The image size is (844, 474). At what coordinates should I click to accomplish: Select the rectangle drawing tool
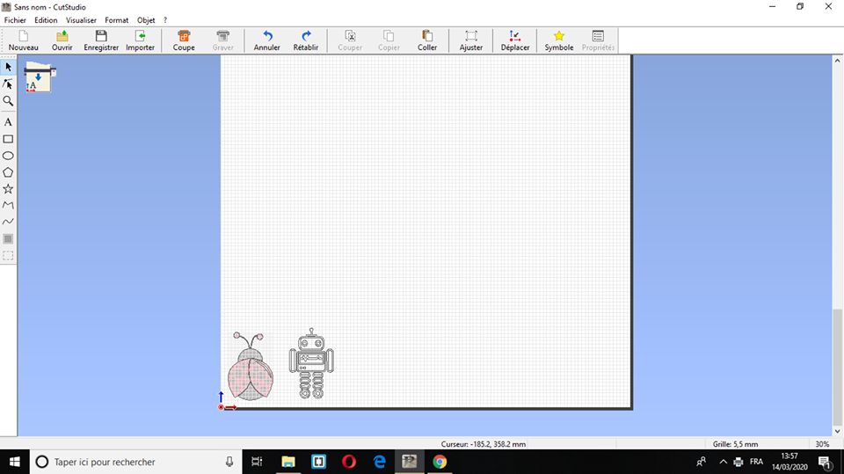click(8, 139)
